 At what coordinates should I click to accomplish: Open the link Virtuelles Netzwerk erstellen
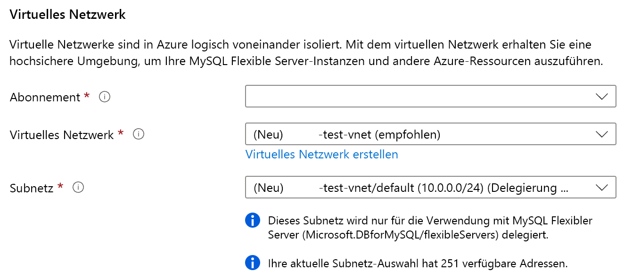coord(322,154)
